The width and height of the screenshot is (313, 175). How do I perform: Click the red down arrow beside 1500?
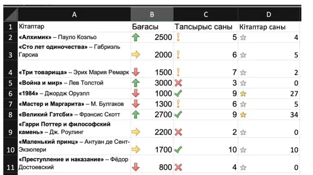136,72
